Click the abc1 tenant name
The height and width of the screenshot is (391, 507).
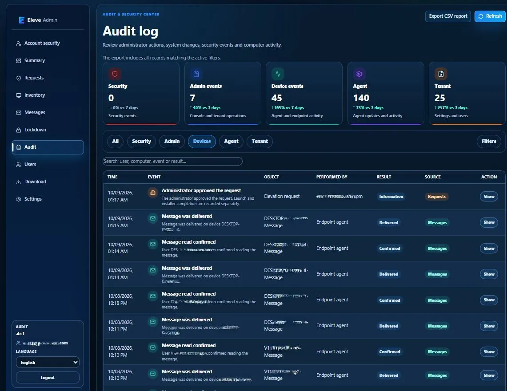pos(20,334)
